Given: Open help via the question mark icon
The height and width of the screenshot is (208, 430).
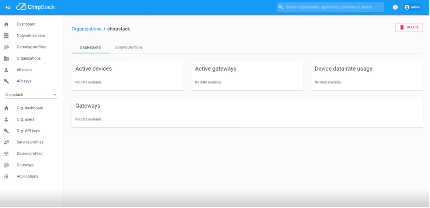Looking at the screenshot, I should 395,7.
